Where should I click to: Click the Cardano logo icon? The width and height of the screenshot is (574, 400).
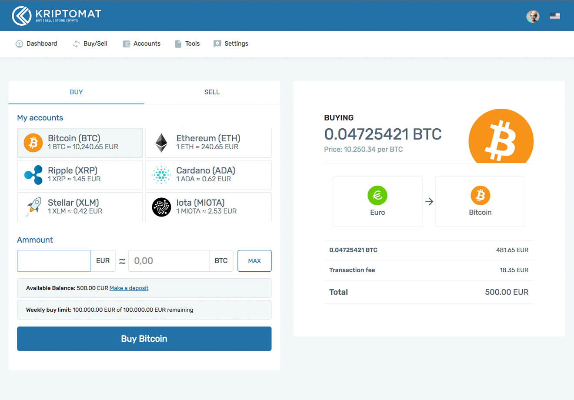pos(161,175)
